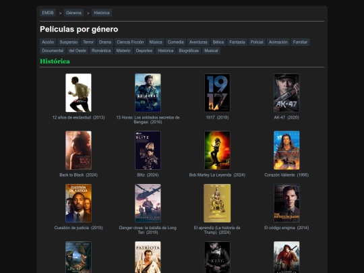
Task: Choose the Policial genre tag
Action: 257,42
